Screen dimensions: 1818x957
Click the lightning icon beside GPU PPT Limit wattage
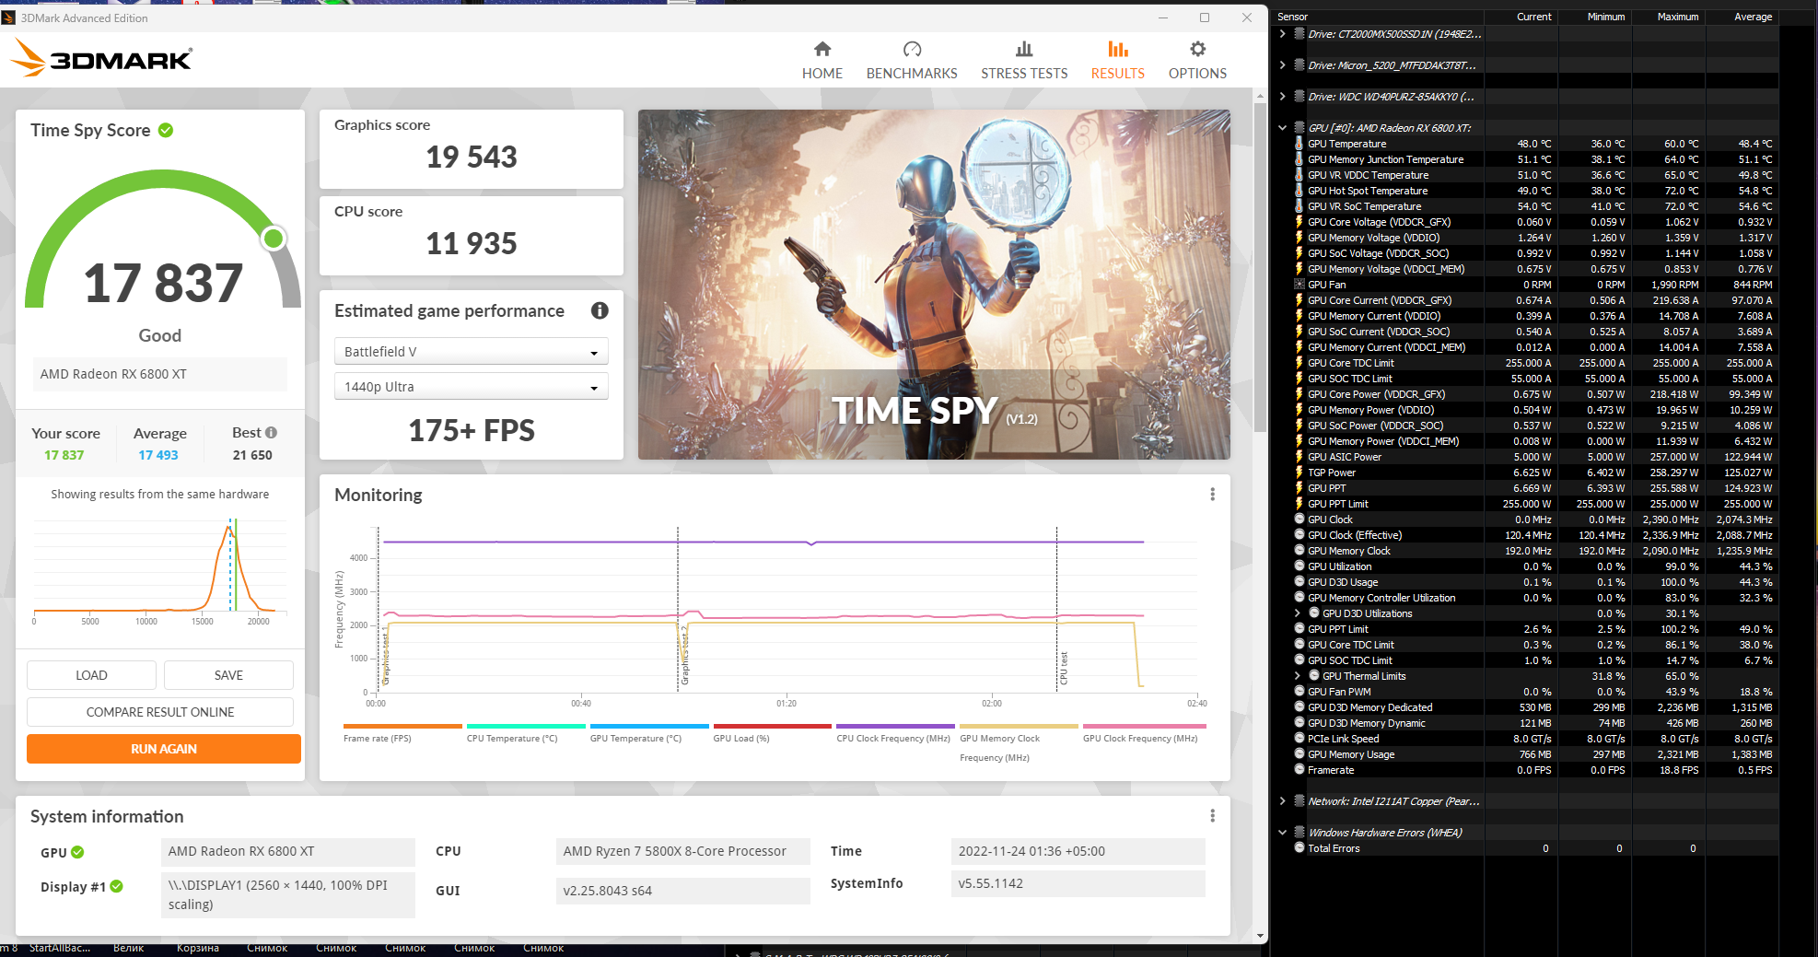click(x=1299, y=504)
